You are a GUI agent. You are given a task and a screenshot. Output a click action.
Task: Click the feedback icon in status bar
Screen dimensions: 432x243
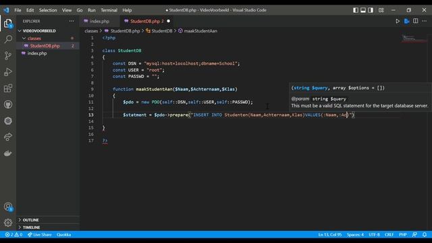tap(414, 235)
